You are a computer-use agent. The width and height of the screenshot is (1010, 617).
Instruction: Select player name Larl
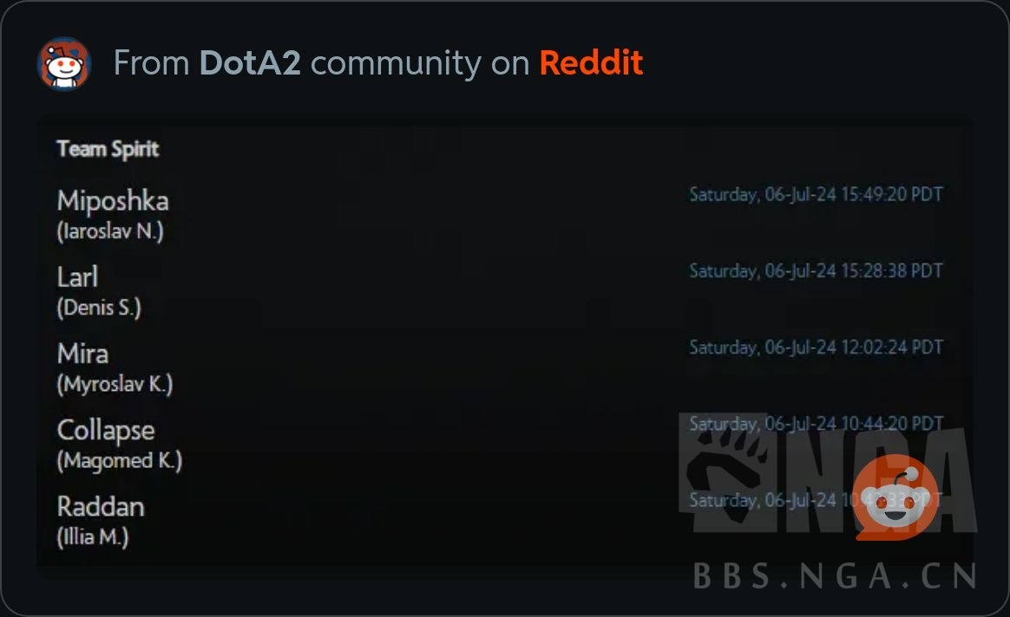(77, 277)
